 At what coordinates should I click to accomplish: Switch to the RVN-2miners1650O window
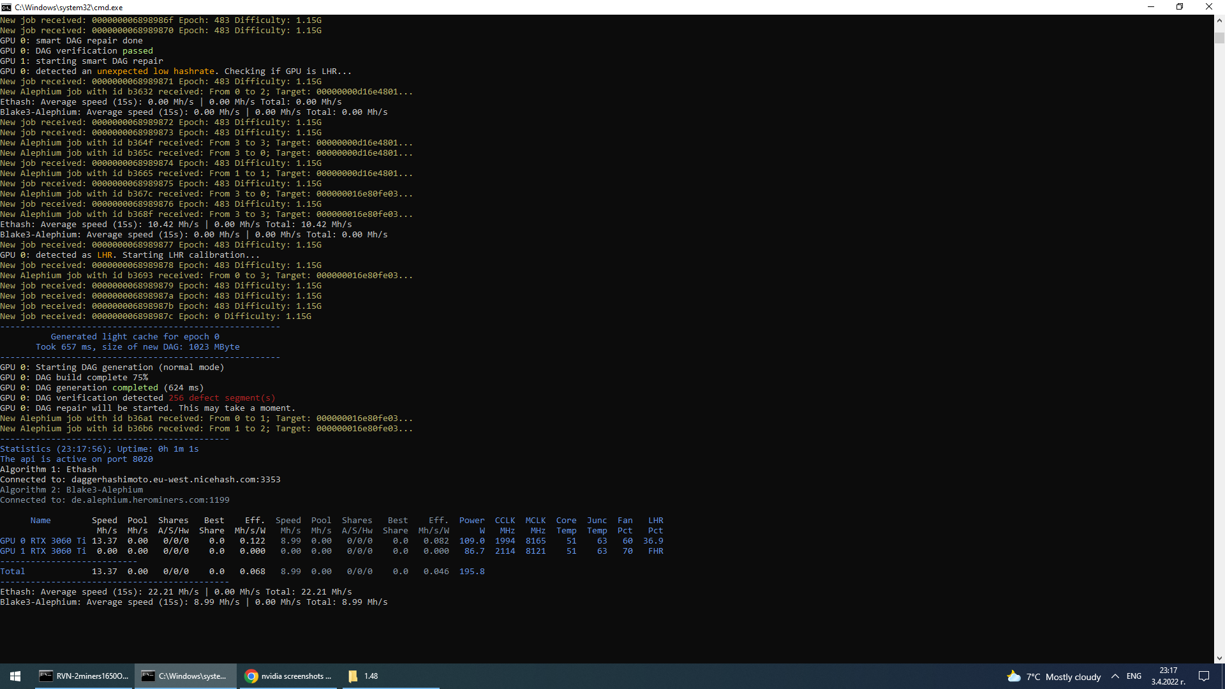83,676
